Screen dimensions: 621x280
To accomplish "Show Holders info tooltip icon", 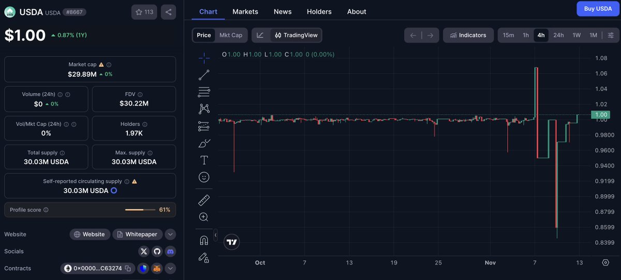I will click(x=145, y=125).
